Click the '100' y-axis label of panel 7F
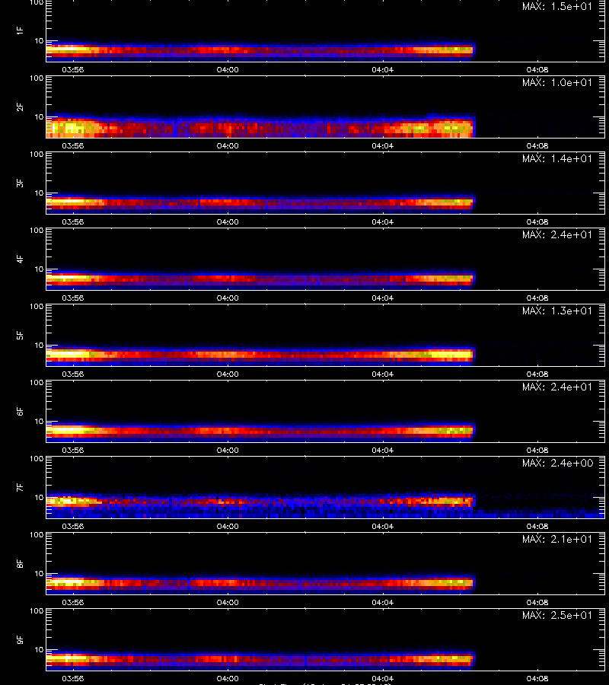Image resolution: width=609 pixels, height=685 pixels. click(x=37, y=459)
